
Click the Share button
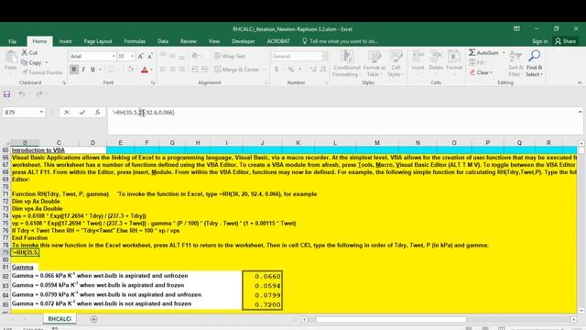point(566,41)
